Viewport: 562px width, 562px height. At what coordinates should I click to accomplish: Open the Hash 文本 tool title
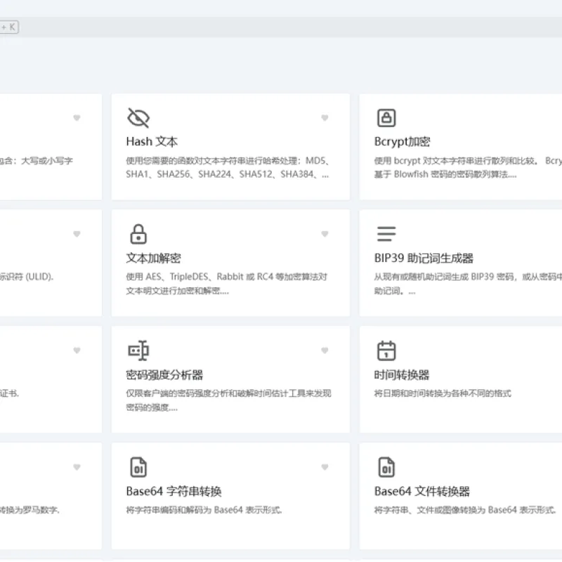pyautogui.click(x=152, y=142)
